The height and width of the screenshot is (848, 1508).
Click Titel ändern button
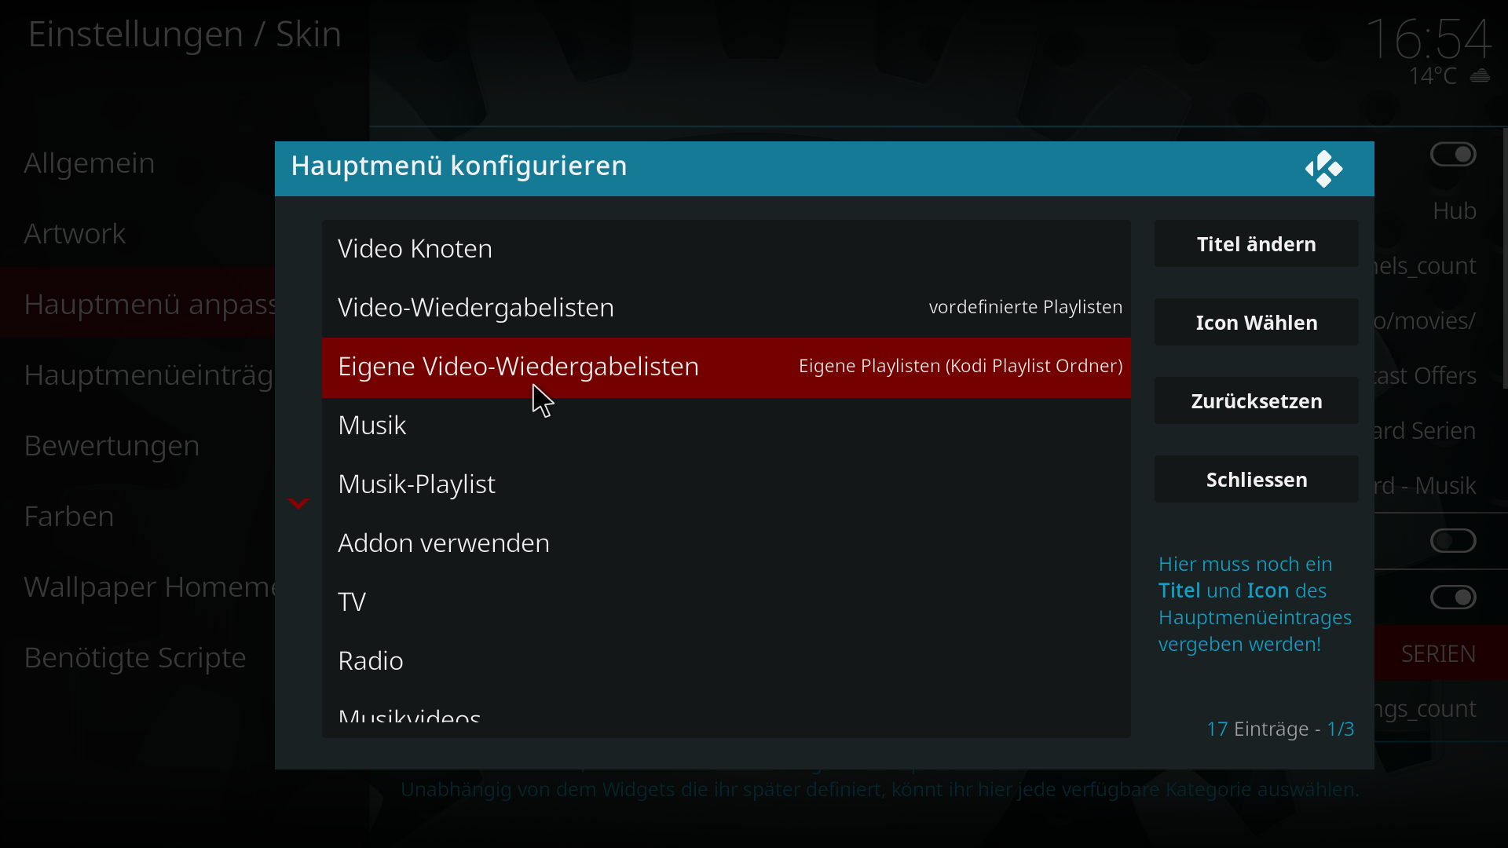click(1256, 244)
